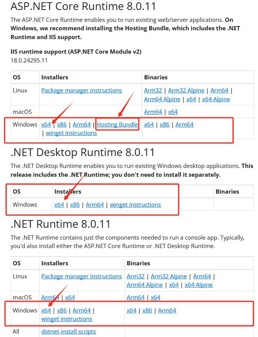
Task: Download .NET Desktop Runtime x86 installer
Action: click(75, 205)
